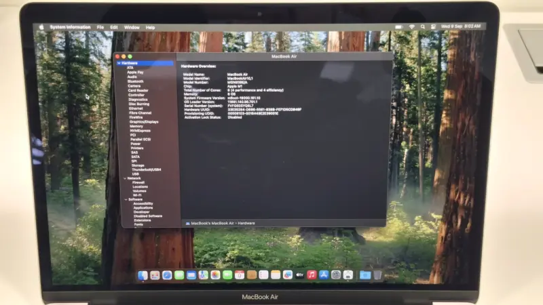The height and width of the screenshot is (305, 543).
Task: Open the Apple menu
Action: [41, 27]
